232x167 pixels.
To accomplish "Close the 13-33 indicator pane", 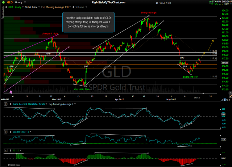I will click(x=6, y=151).
